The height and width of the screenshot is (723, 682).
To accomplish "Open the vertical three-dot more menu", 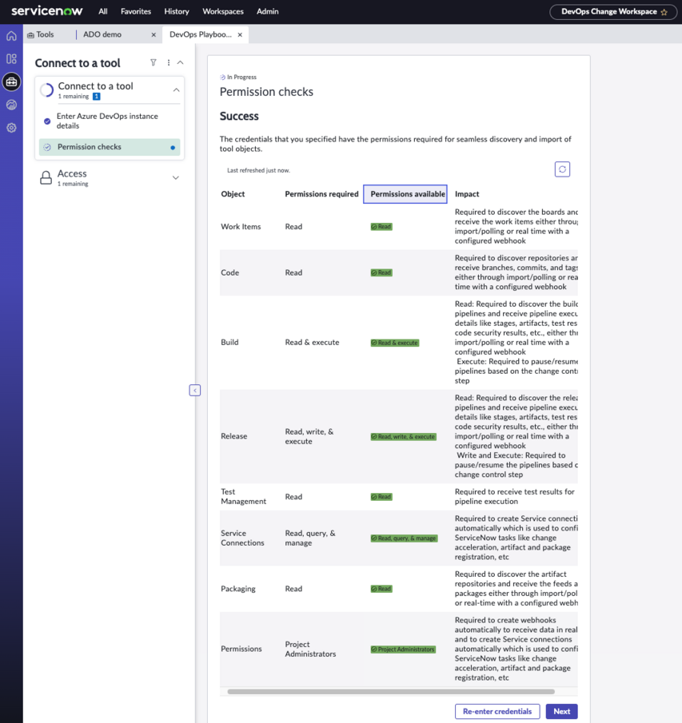I will tap(169, 62).
